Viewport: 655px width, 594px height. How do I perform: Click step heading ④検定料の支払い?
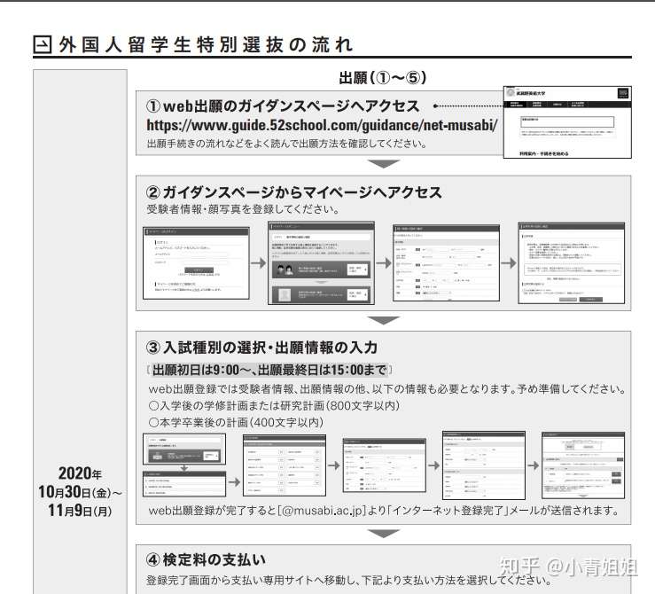click(206, 559)
